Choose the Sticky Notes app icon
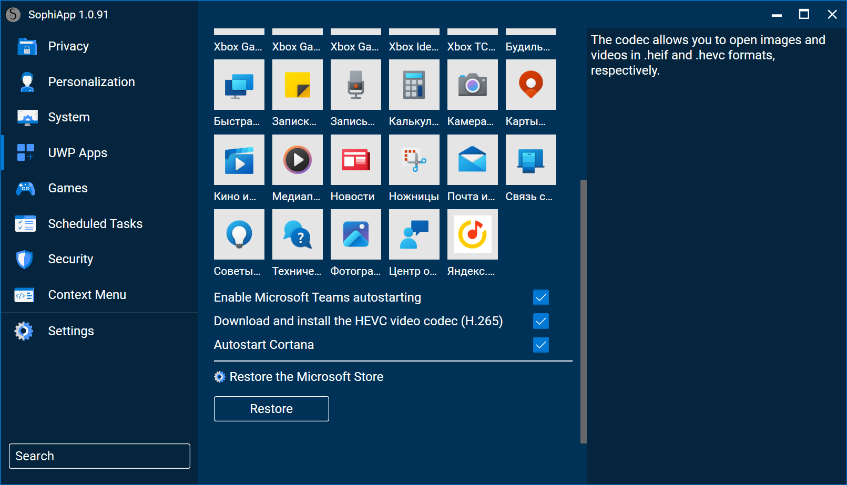Image resolution: width=847 pixels, height=485 pixels. tap(297, 85)
